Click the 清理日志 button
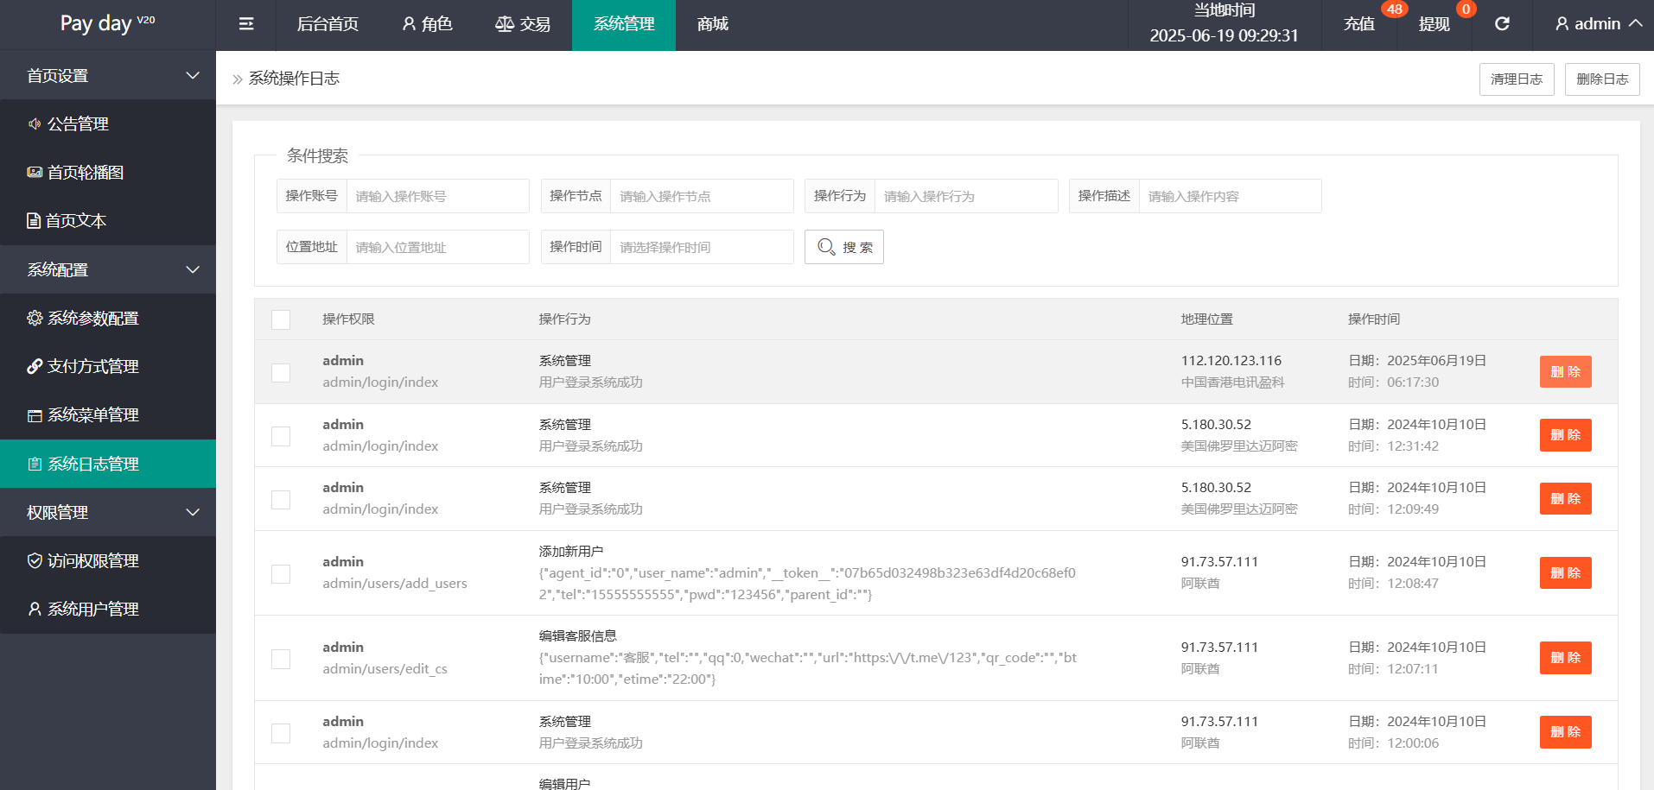This screenshot has height=790, width=1654. (x=1517, y=79)
